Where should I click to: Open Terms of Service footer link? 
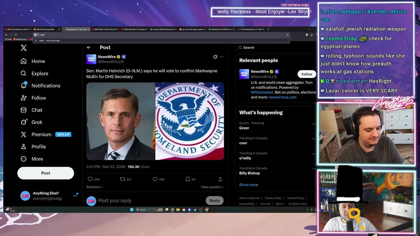click(x=249, y=198)
